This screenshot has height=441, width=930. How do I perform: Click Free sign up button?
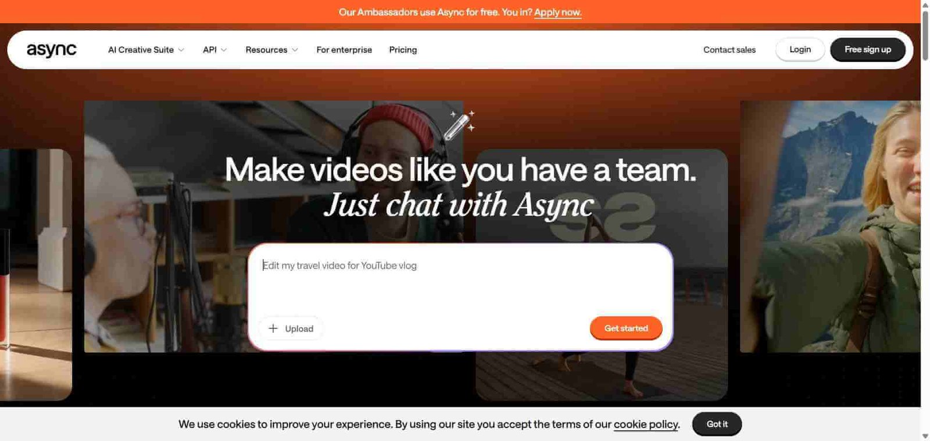(868, 49)
